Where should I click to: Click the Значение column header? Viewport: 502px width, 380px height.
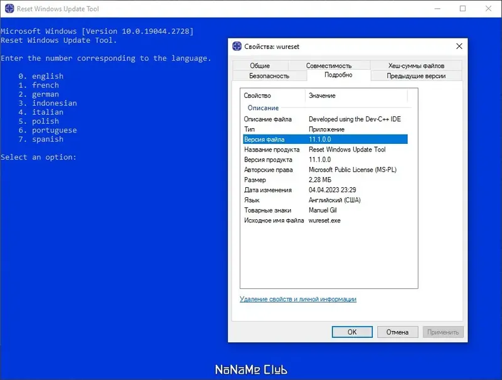356,95
